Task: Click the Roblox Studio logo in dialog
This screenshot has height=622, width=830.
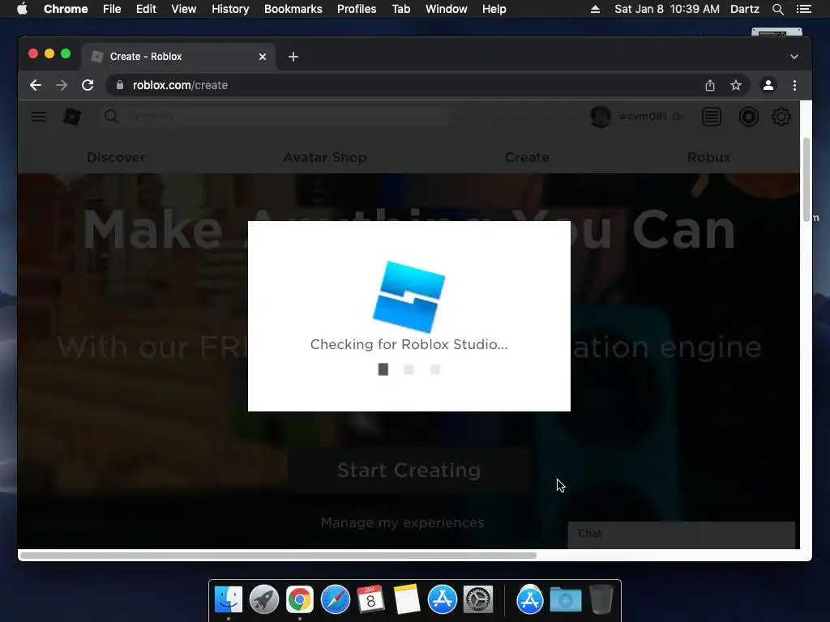Action: click(409, 296)
